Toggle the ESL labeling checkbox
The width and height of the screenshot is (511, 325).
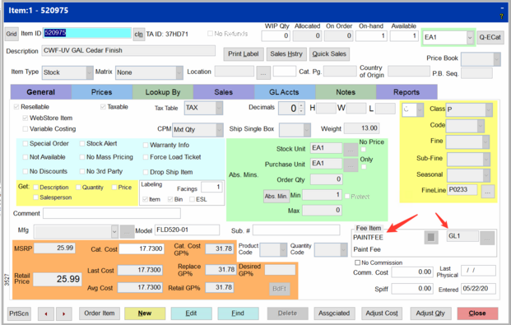(x=192, y=199)
